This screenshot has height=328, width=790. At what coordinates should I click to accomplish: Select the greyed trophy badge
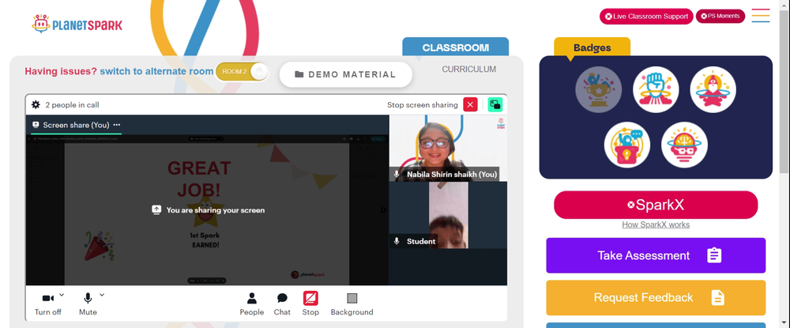coord(599,89)
